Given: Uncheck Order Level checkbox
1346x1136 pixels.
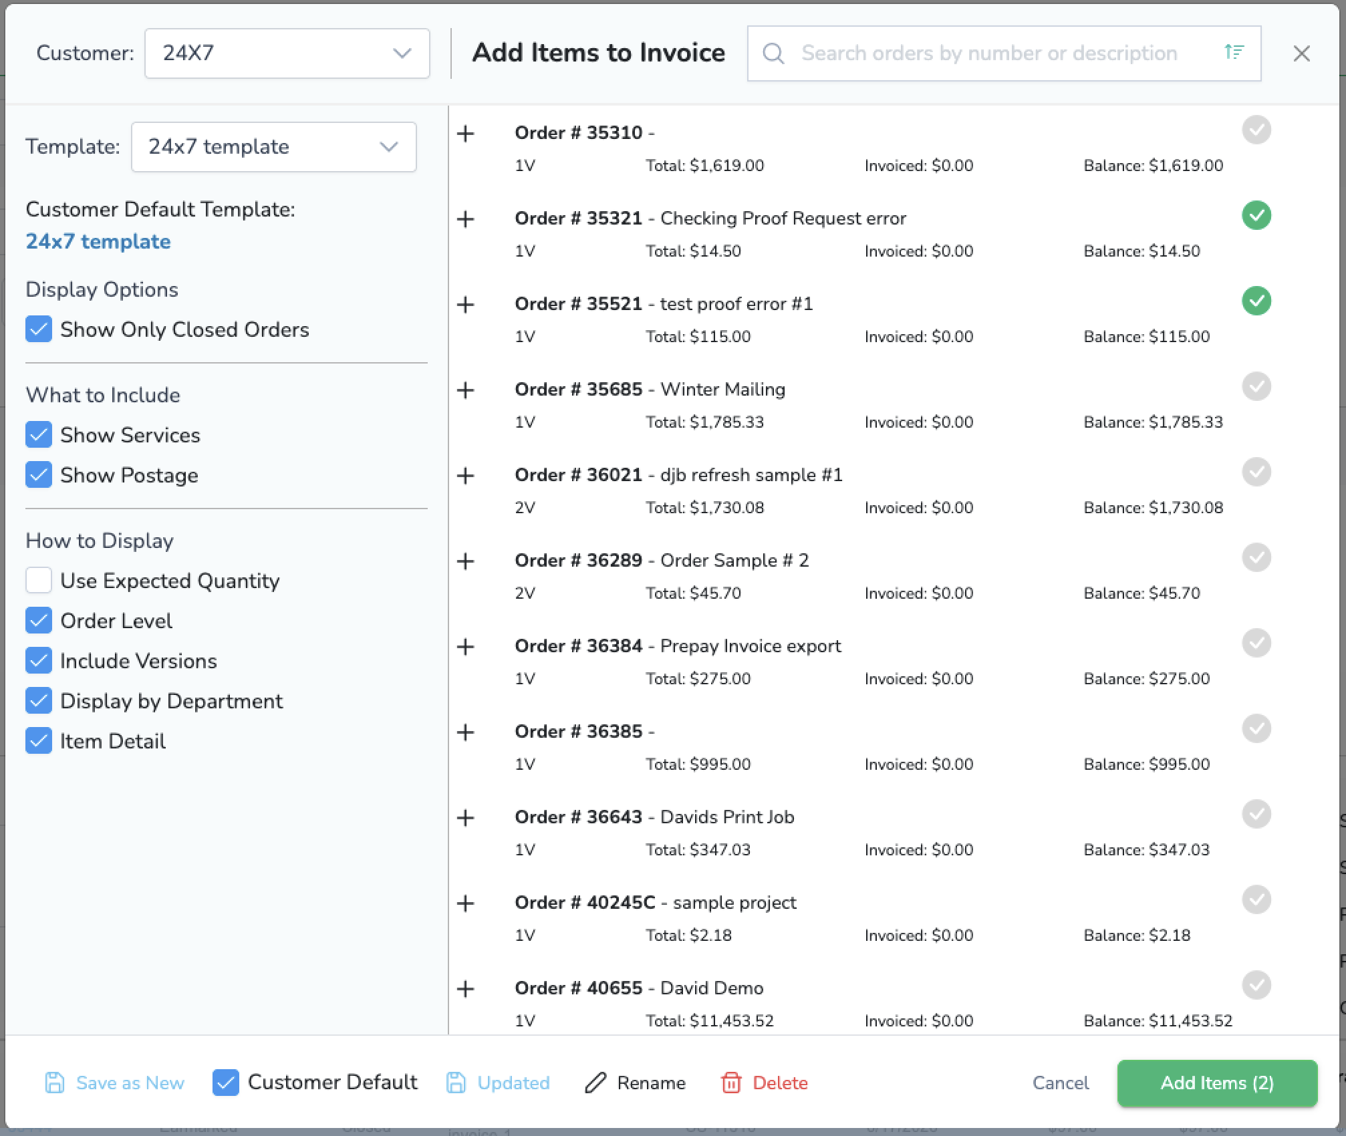Looking at the screenshot, I should [39, 621].
